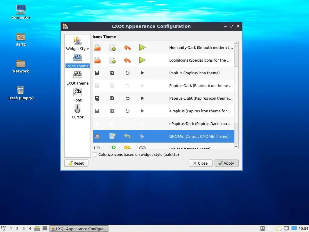This screenshot has height=232, width=309.
Task: Select GNOME (Default GNOME Theme)
Action: [x=163, y=136]
